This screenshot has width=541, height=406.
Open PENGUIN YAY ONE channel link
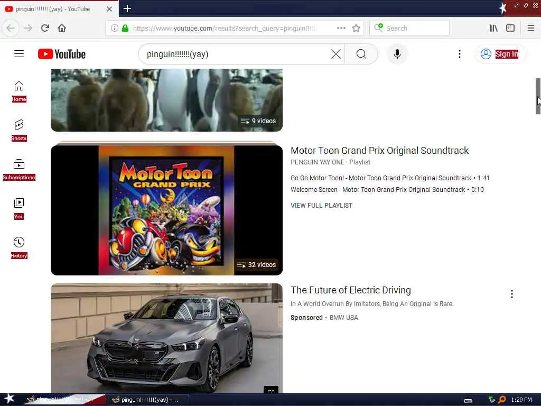(318, 162)
